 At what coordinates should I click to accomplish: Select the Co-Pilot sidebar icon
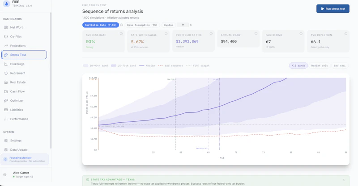click(x=6, y=37)
